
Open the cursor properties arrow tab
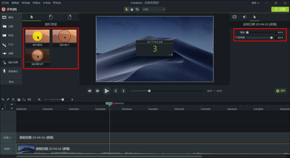coord(255,17)
